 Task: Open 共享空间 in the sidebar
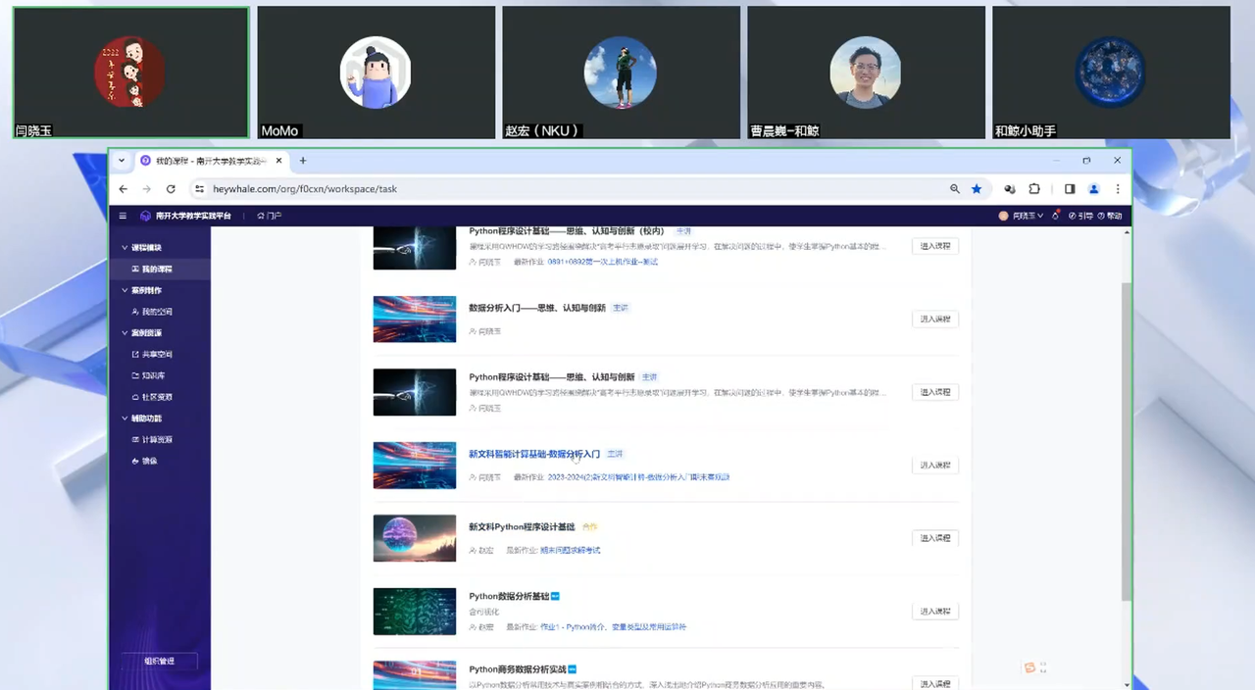(x=159, y=355)
